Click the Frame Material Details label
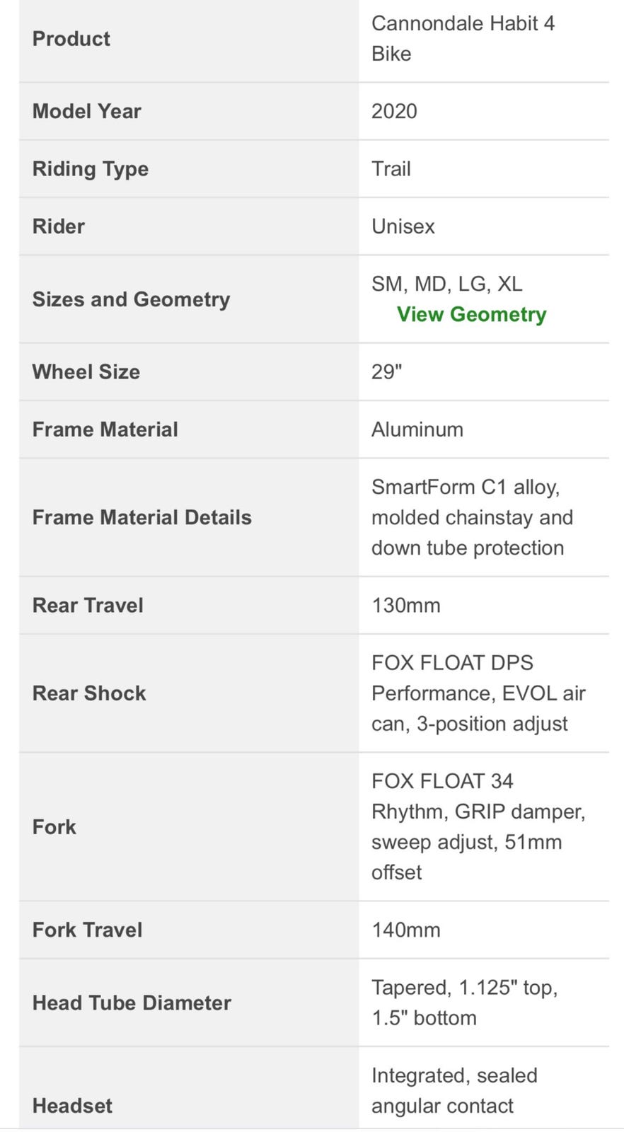The width and height of the screenshot is (624, 1132). [142, 517]
